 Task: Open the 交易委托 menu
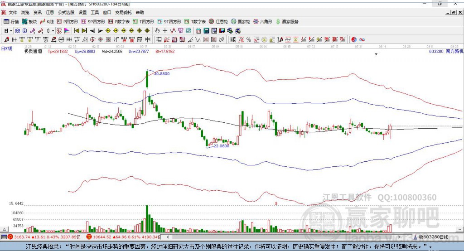point(123,12)
